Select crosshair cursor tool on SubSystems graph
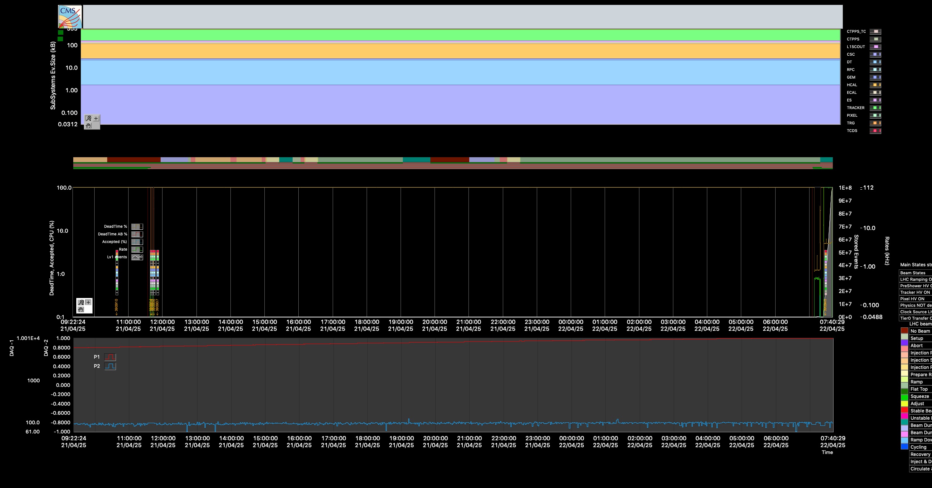932x488 pixels. coord(96,119)
